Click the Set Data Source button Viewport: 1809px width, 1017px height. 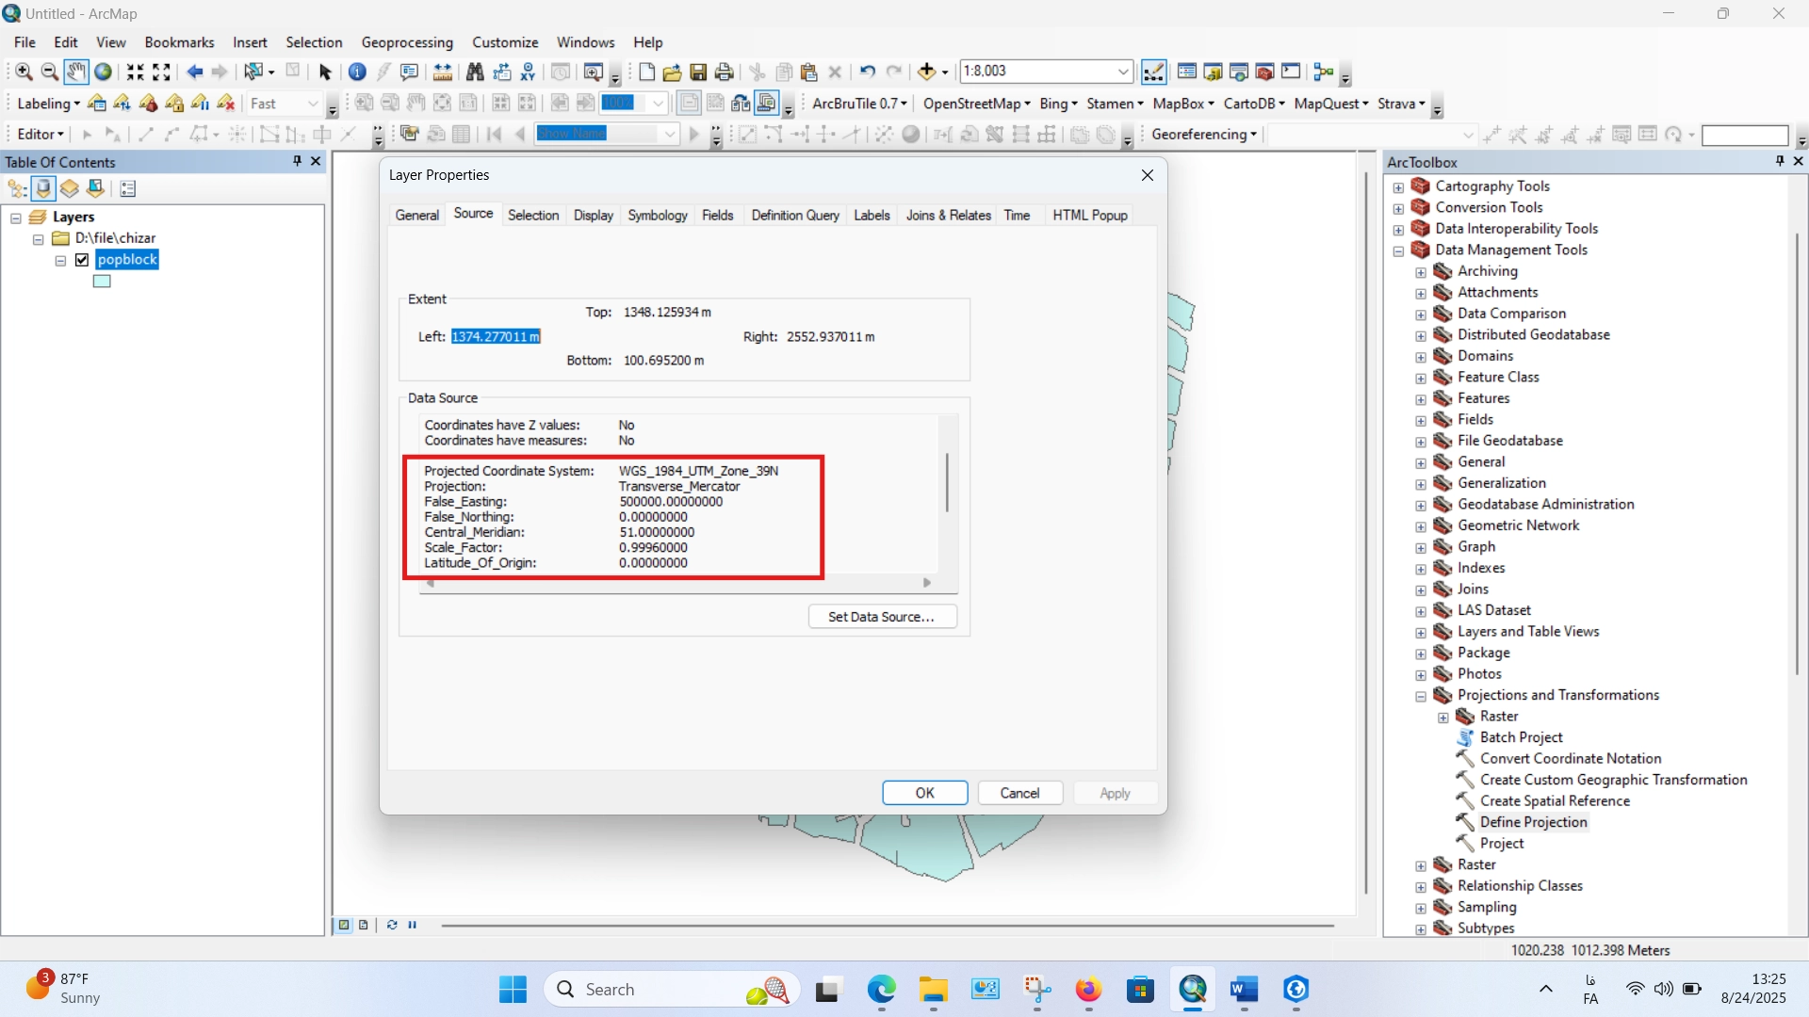882,617
